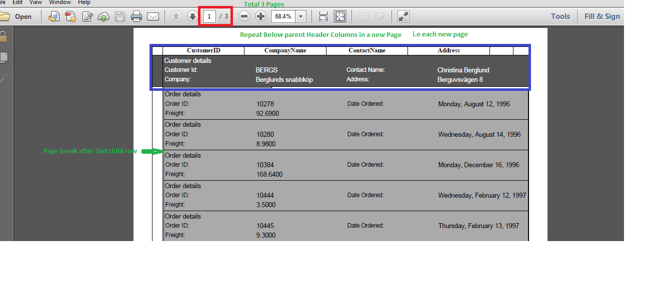Click the Address column header
This screenshot has height=282, width=670.
click(x=448, y=50)
